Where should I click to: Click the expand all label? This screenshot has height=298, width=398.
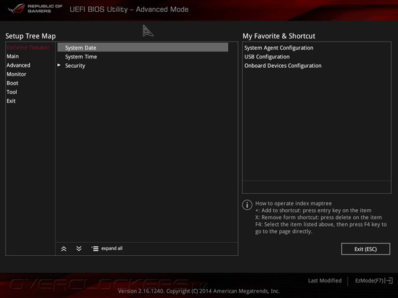(x=112, y=248)
